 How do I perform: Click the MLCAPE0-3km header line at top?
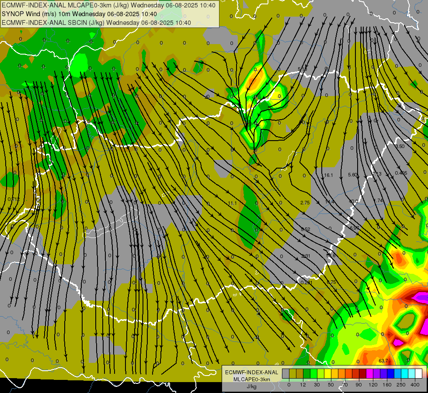click(x=108, y=5)
